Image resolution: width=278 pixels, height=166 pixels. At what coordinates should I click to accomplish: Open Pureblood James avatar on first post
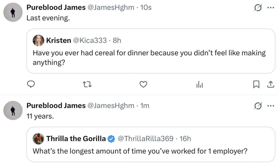[x=13, y=12]
